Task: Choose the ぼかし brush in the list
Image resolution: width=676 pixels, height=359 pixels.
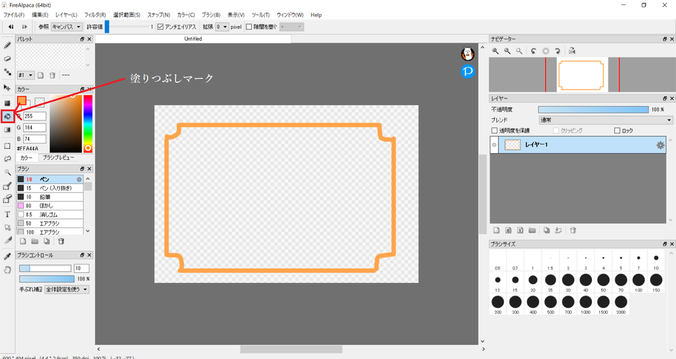Action: pyautogui.click(x=50, y=206)
